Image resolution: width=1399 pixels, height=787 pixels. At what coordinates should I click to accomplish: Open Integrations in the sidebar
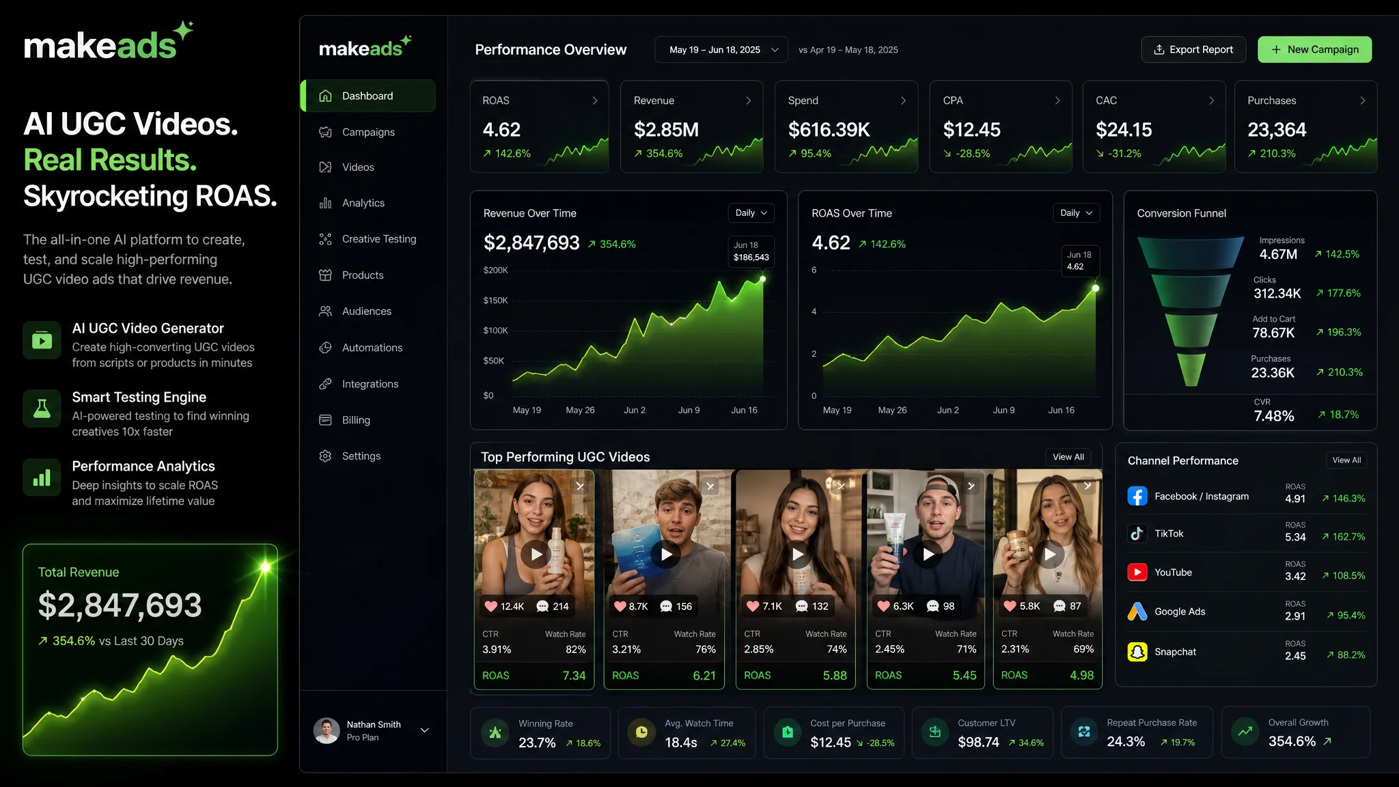(369, 384)
